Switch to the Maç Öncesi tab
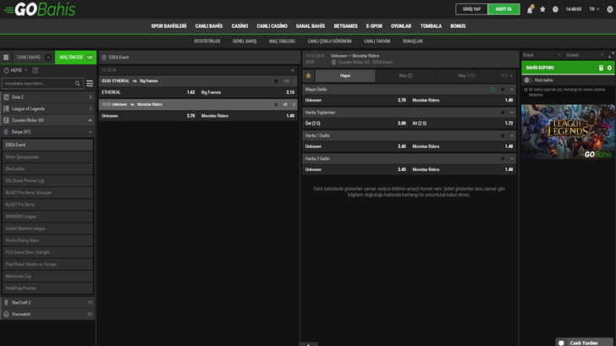Screen dimensions: 616x346 [x=75, y=58]
